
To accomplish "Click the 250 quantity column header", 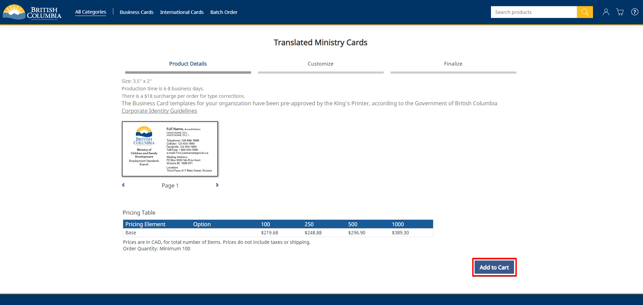I will (x=309, y=224).
